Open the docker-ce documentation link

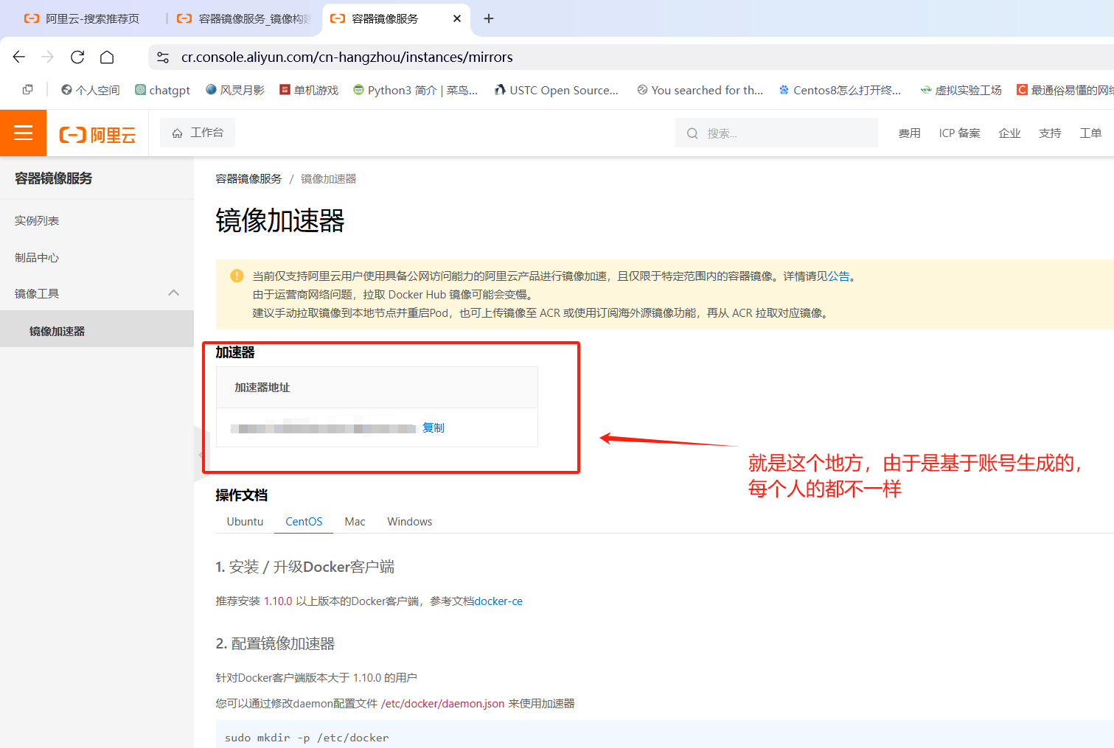[498, 601]
